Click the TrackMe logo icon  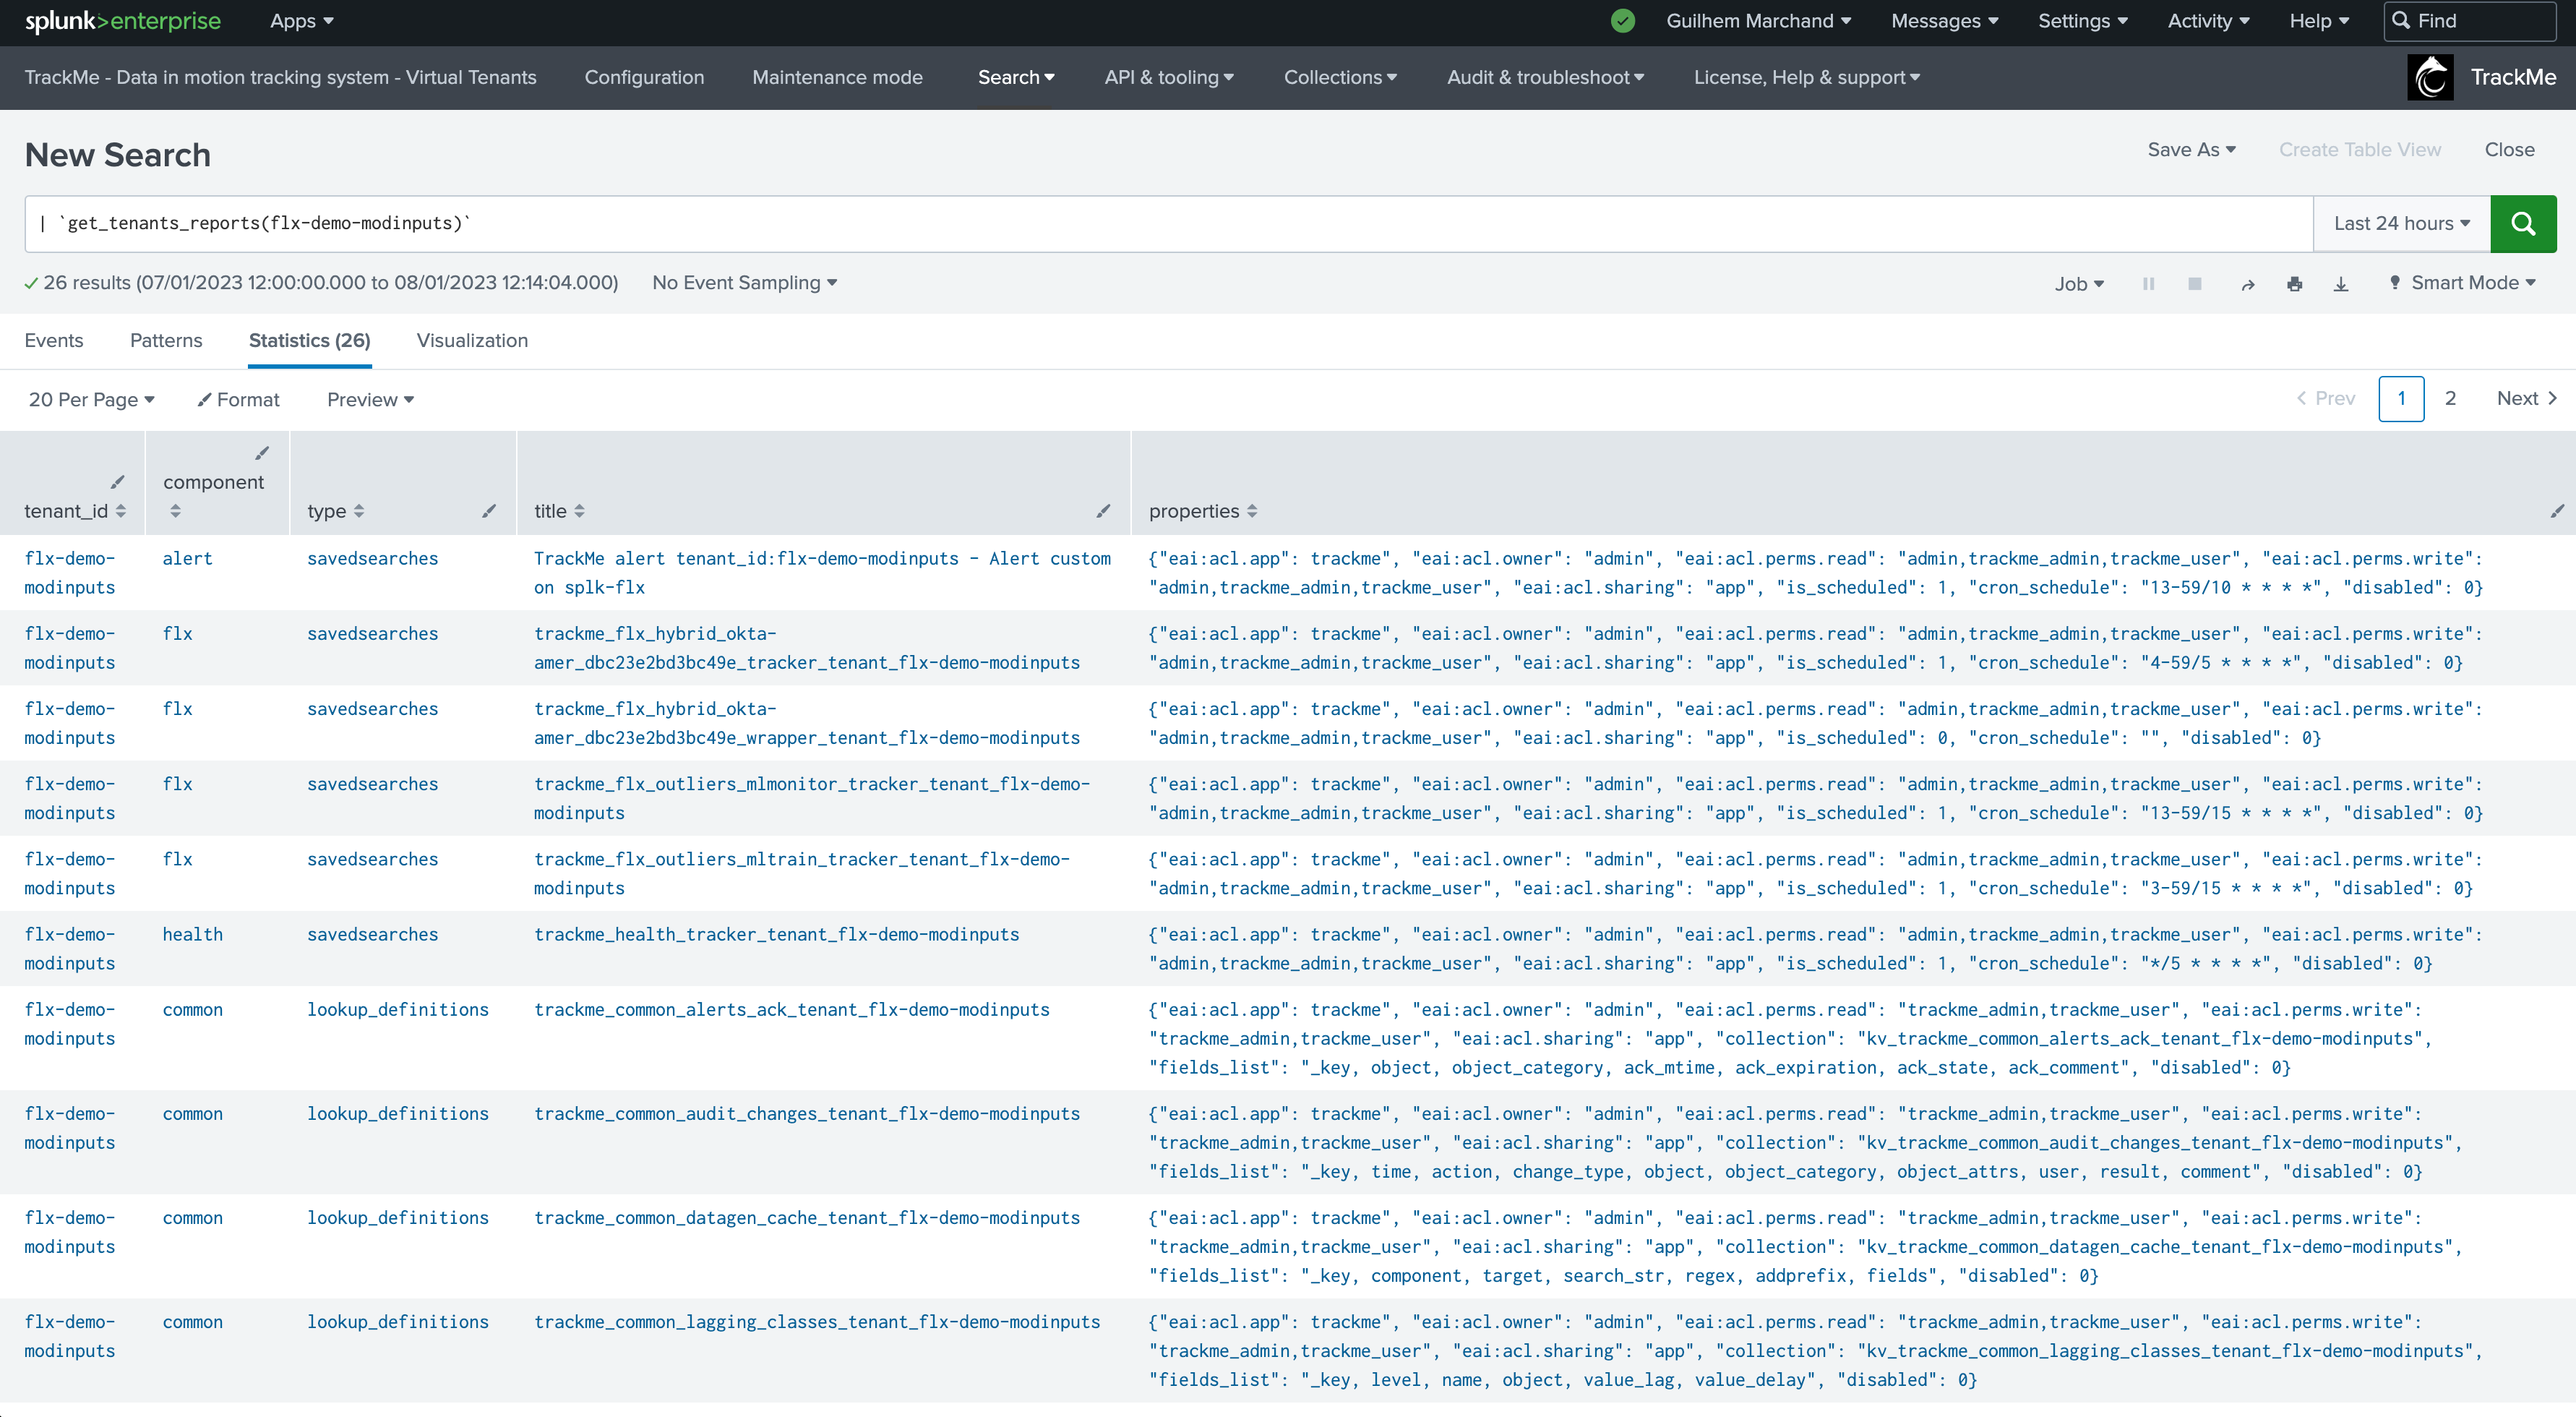2431,78
